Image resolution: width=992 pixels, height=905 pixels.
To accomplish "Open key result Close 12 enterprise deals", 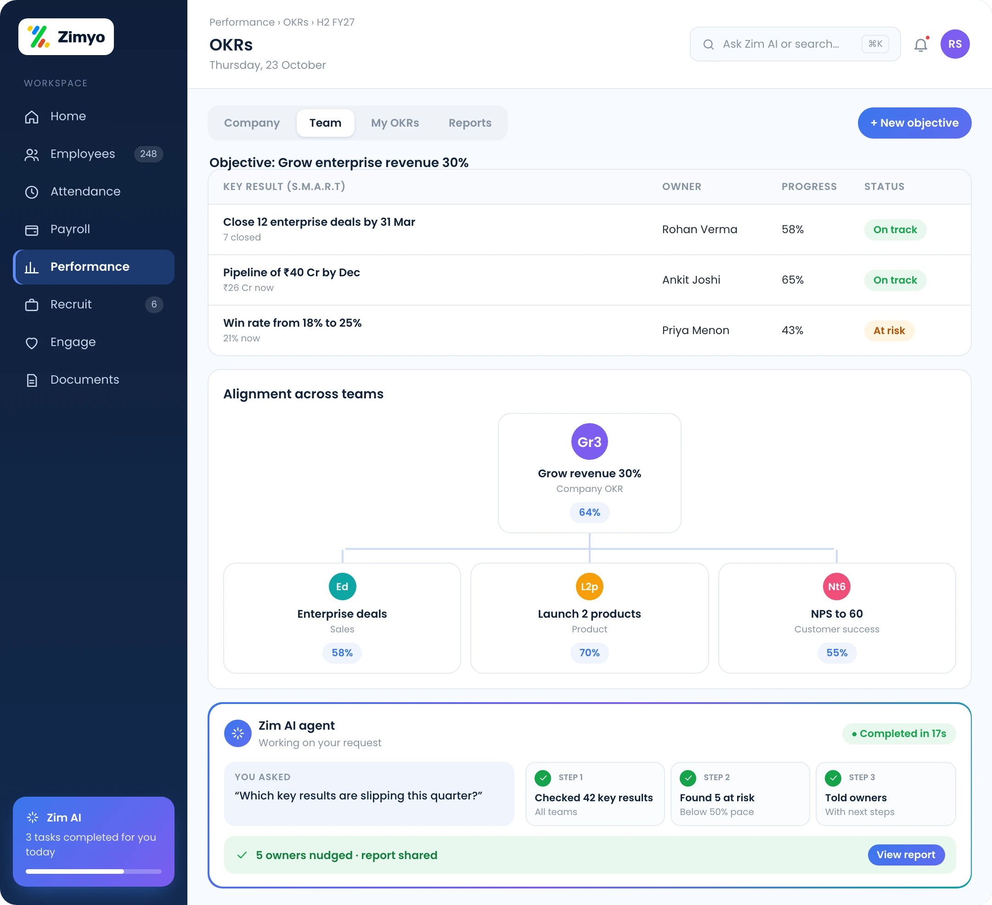I will tap(590, 229).
